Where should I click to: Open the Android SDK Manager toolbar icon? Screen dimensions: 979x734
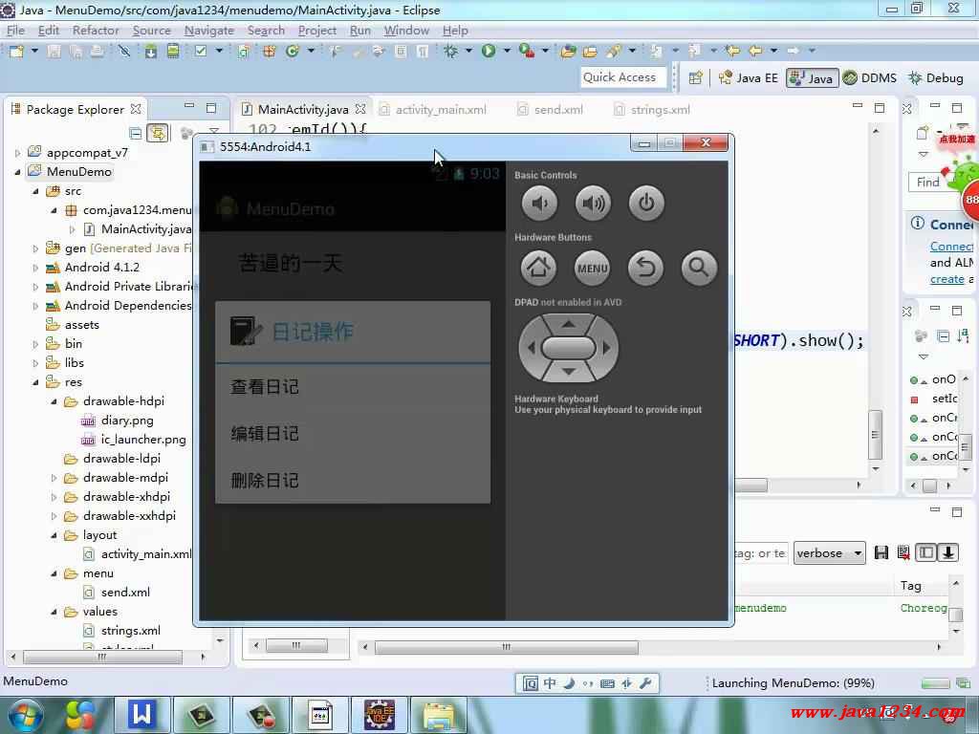point(150,51)
